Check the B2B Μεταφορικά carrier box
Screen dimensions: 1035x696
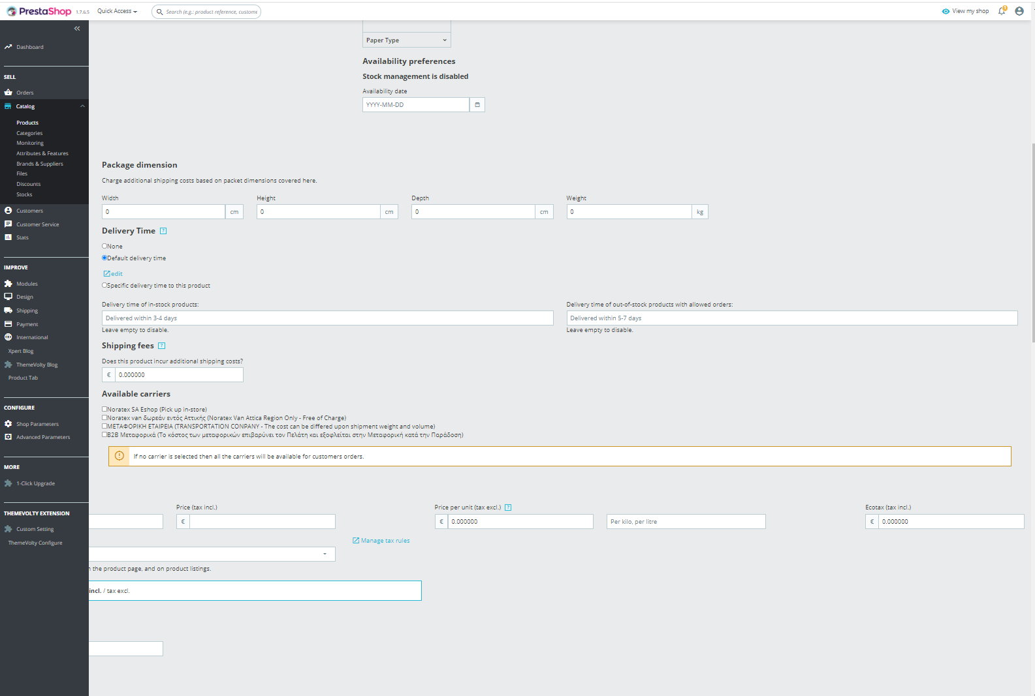(x=104, y=434)
